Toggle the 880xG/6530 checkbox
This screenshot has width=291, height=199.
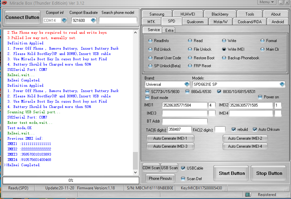tap(187, 92)
